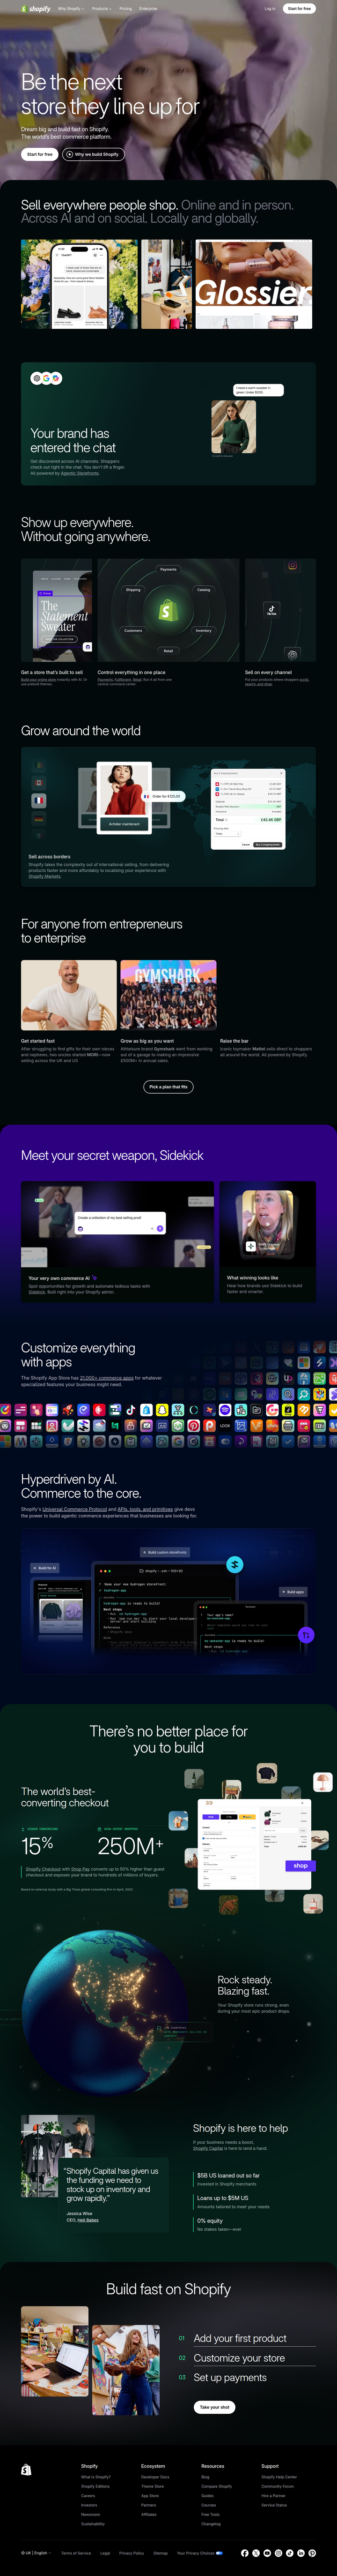Click the purple shop pay badge on the checkout mockup
Image resolution: width=337 pixels, height=2576 pixels.
[299, 1865]
